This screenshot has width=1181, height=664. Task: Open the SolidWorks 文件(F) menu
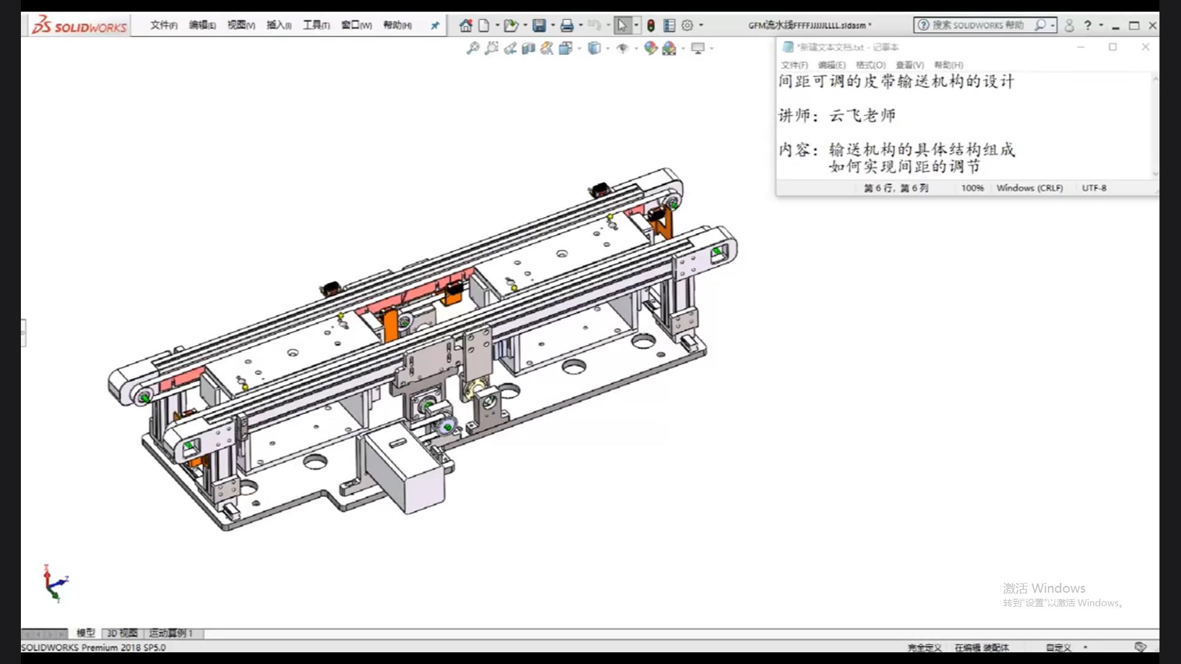(x=164, y=25)
